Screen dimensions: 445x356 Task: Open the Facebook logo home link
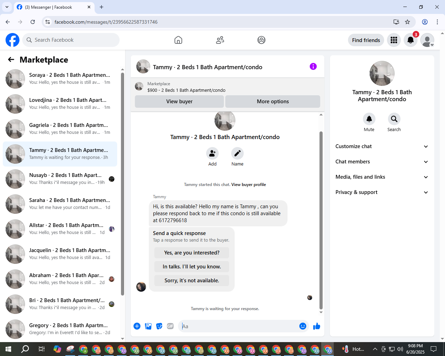pyautogui.click(x=13, y=40)
